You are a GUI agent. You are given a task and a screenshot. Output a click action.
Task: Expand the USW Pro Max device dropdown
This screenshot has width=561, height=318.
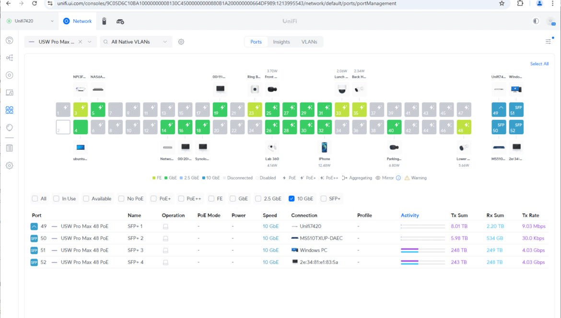[90, 42]
